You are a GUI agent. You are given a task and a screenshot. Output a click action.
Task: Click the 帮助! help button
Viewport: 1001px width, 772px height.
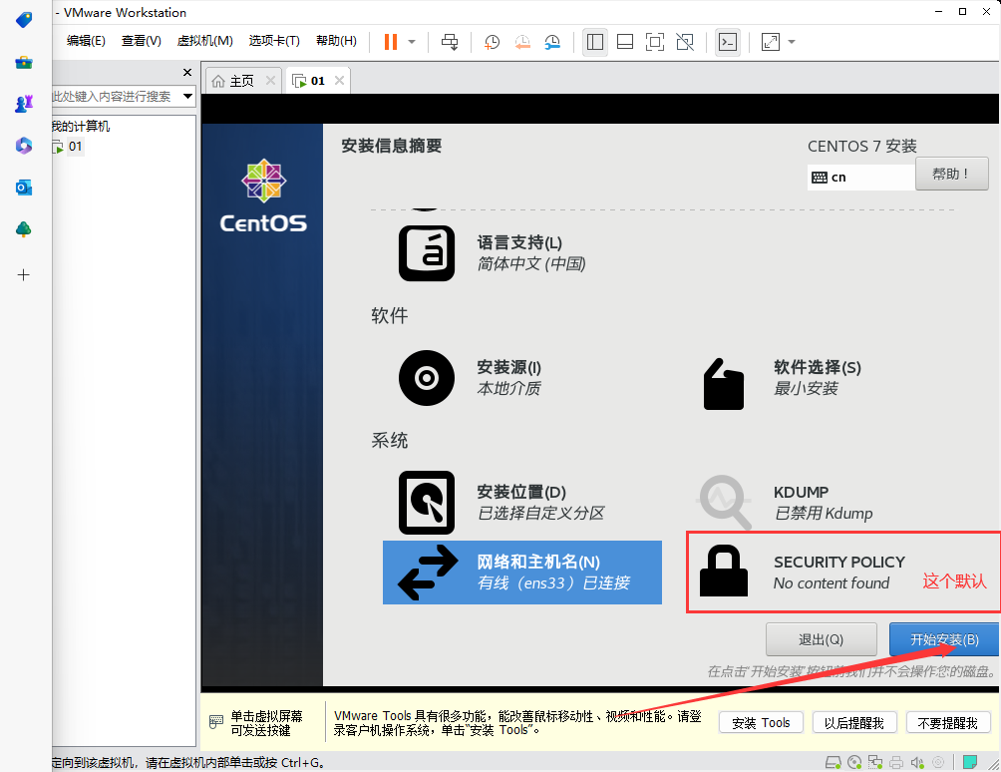click(x=951, y=174)
